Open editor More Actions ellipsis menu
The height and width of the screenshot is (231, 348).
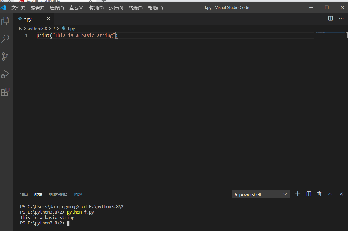tap(341, 19)
